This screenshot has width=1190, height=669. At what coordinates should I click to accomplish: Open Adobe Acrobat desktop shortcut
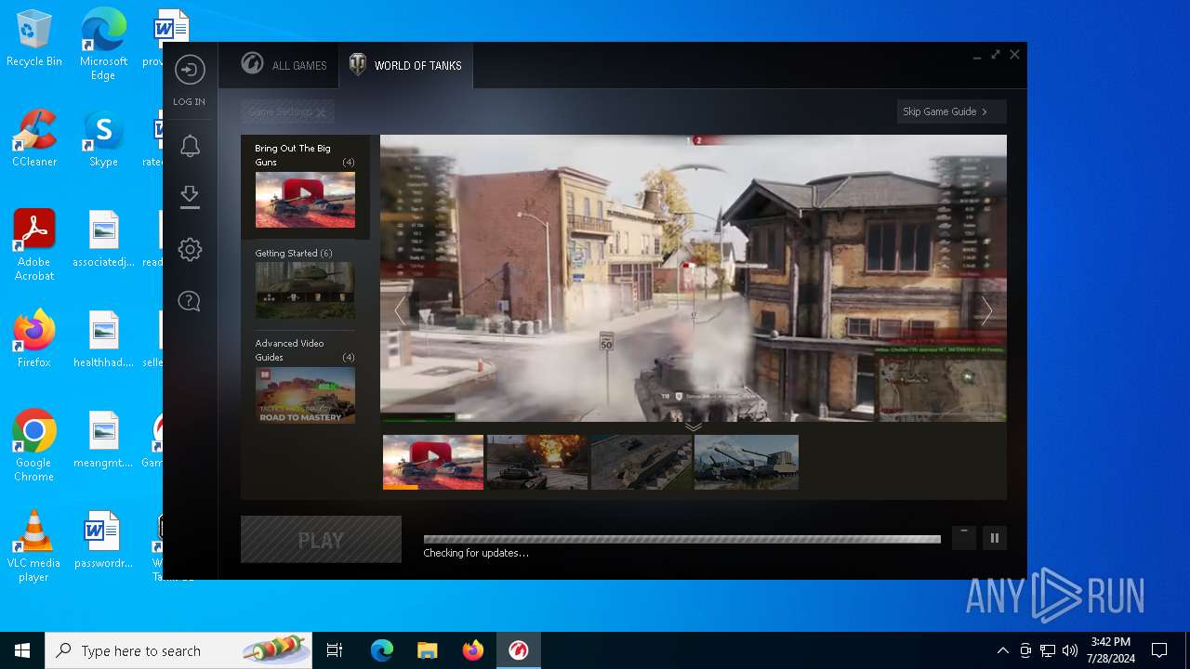(34, 245)
